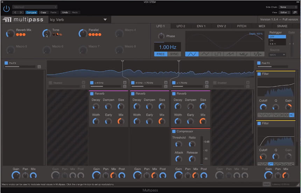Click the Reverb Mix macro orange link dots

(21, 35)
